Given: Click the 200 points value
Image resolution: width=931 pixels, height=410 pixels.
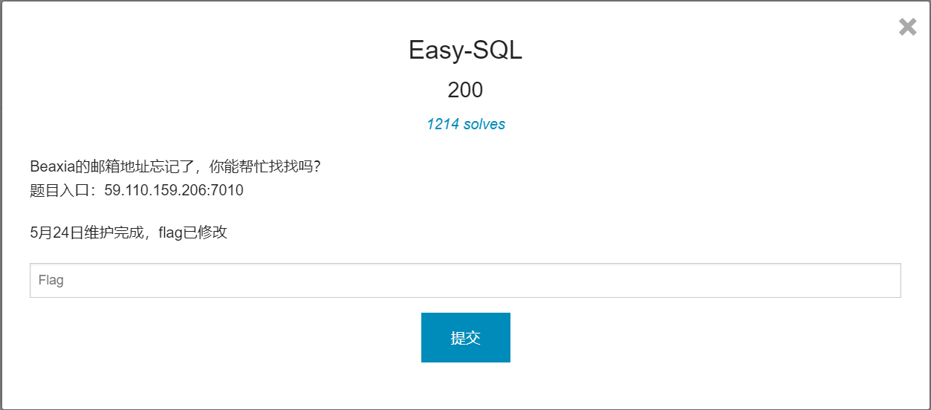Looking at the screenshot, I should [465, 90].
